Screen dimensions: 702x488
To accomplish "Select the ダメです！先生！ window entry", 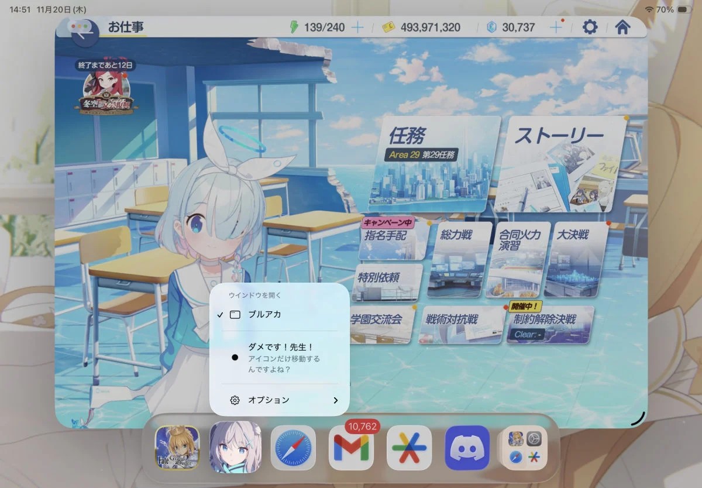I will (280, 358).
